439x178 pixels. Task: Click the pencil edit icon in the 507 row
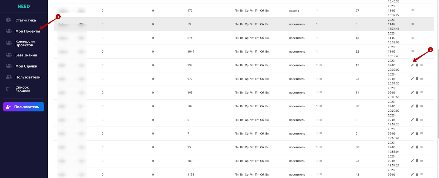412,106
